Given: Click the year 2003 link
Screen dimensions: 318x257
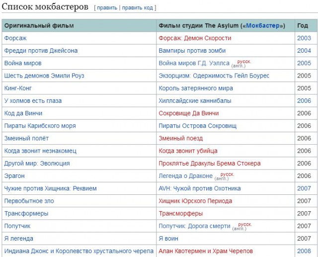Looking at the screenshot, I should pyautogui.click(x=304, y=38).
